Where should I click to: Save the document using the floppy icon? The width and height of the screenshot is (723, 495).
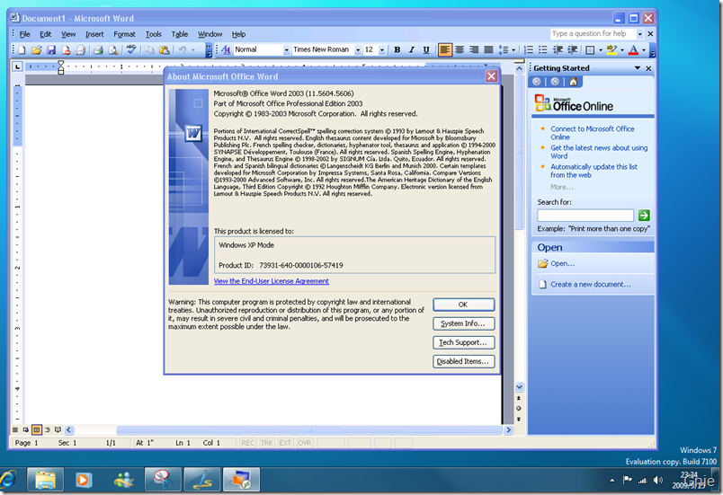pyautogui.click(x=51, y=50)
